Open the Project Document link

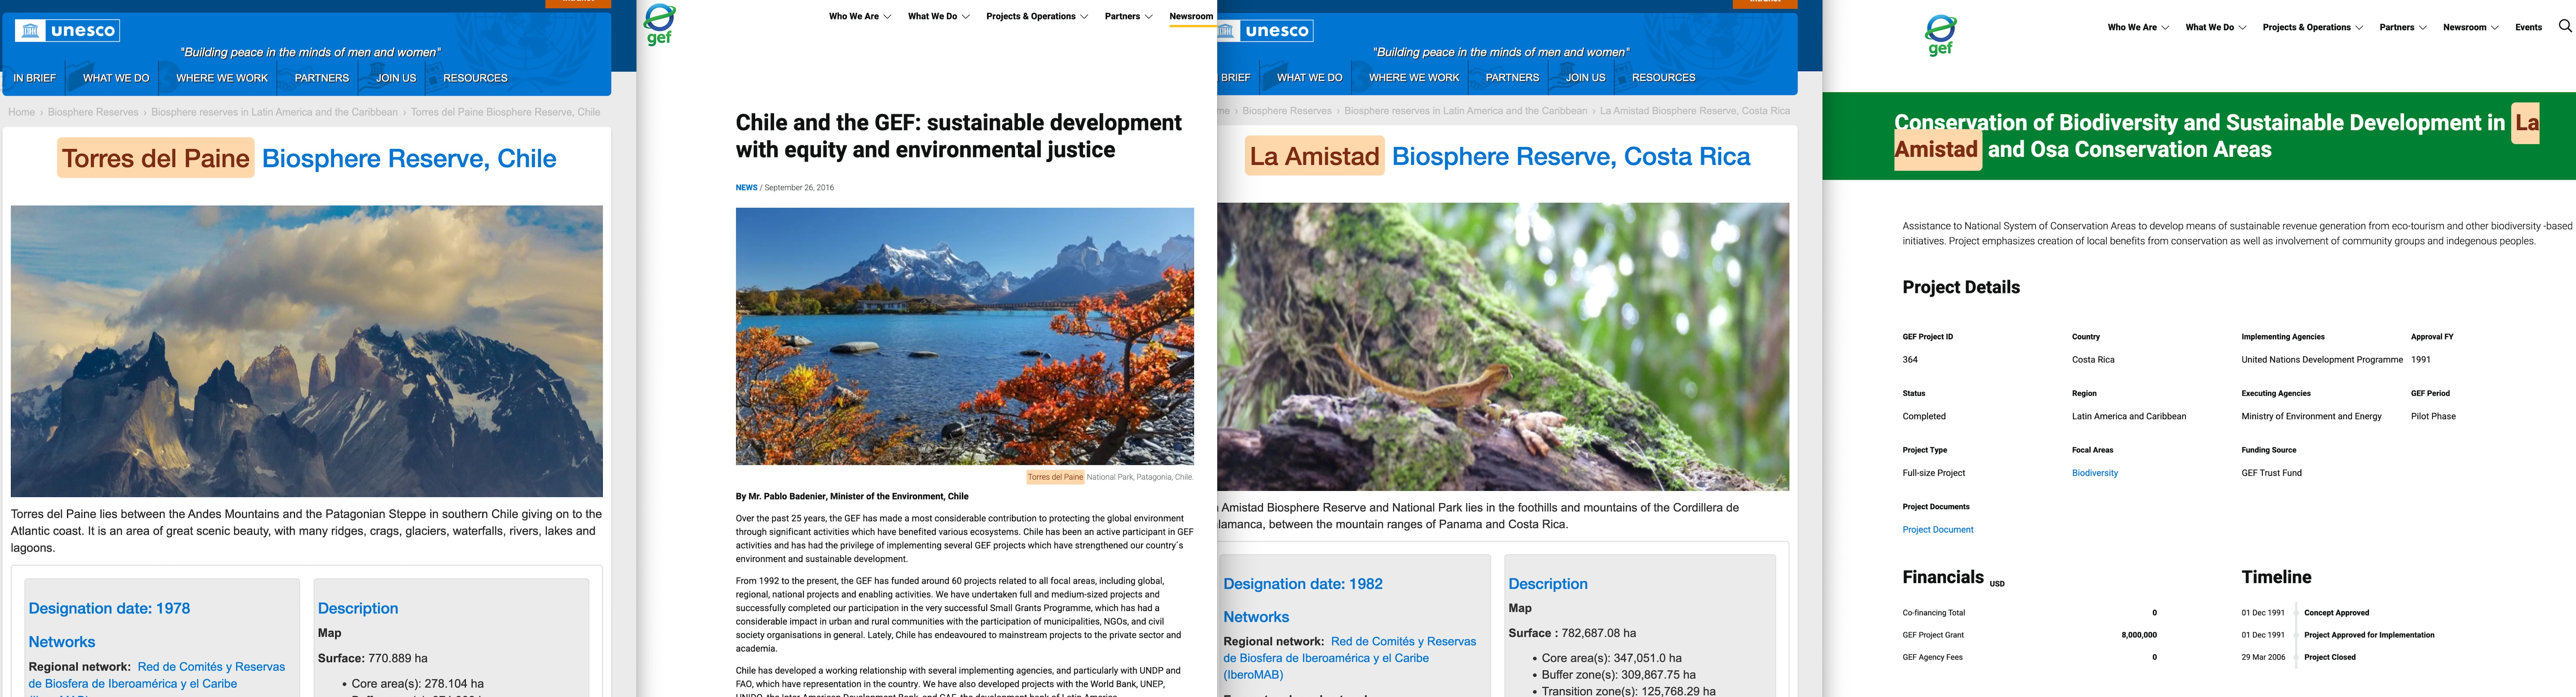(x=1937, y=530)
